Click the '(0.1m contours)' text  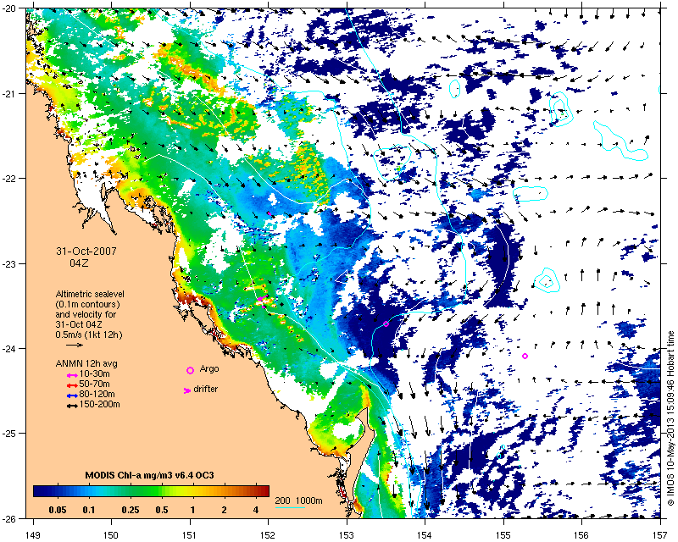pos(88,304)
